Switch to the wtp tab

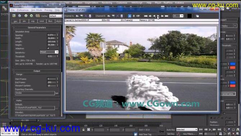[33, 21]
